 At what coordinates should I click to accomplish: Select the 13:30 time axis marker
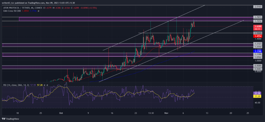[151, 113]
